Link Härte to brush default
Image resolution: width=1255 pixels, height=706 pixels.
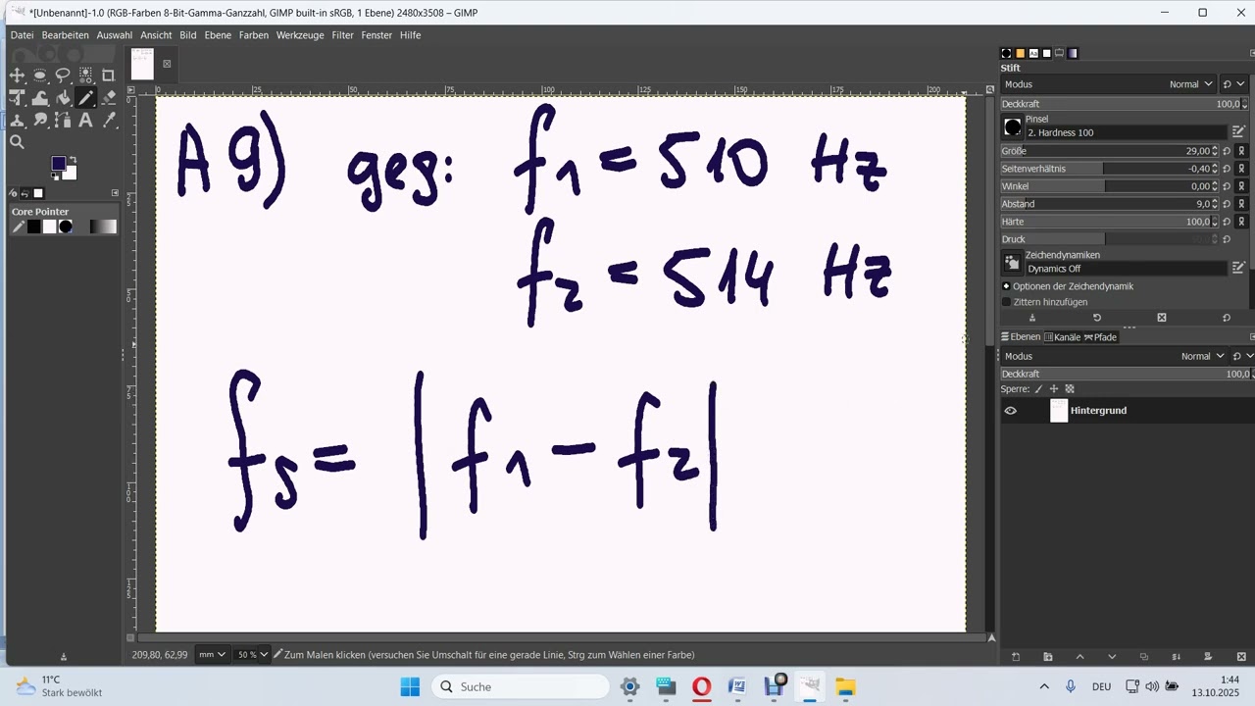(x=1241, y=222)
